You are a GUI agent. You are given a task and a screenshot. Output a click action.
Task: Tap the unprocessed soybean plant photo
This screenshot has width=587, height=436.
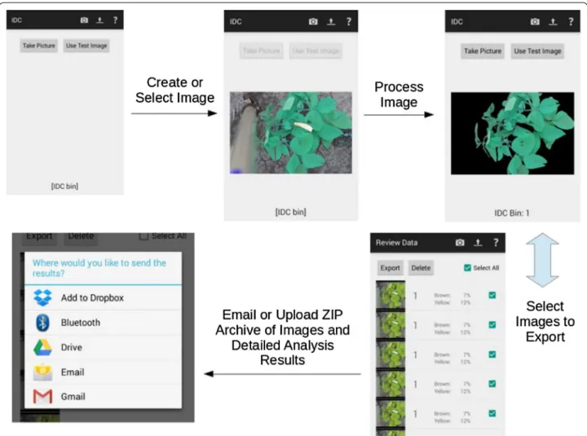[x=291, y=133]
